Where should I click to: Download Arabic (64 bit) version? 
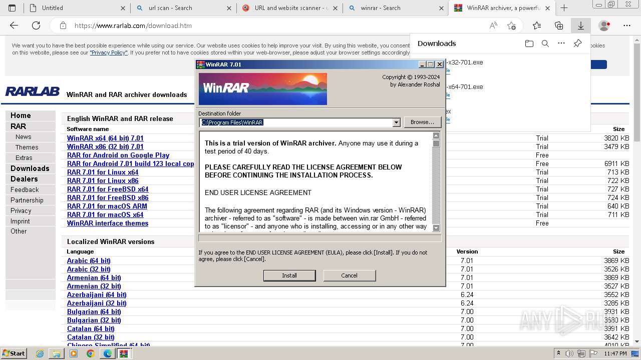pyautogui.click(x=89, y=260)
